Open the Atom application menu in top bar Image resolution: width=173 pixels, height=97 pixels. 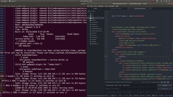[x=12, y=1]
